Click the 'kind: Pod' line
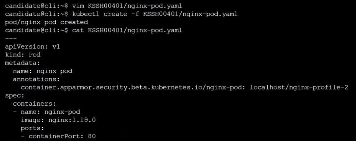Viewport: 356px width, 141px height. pos(23,55)
